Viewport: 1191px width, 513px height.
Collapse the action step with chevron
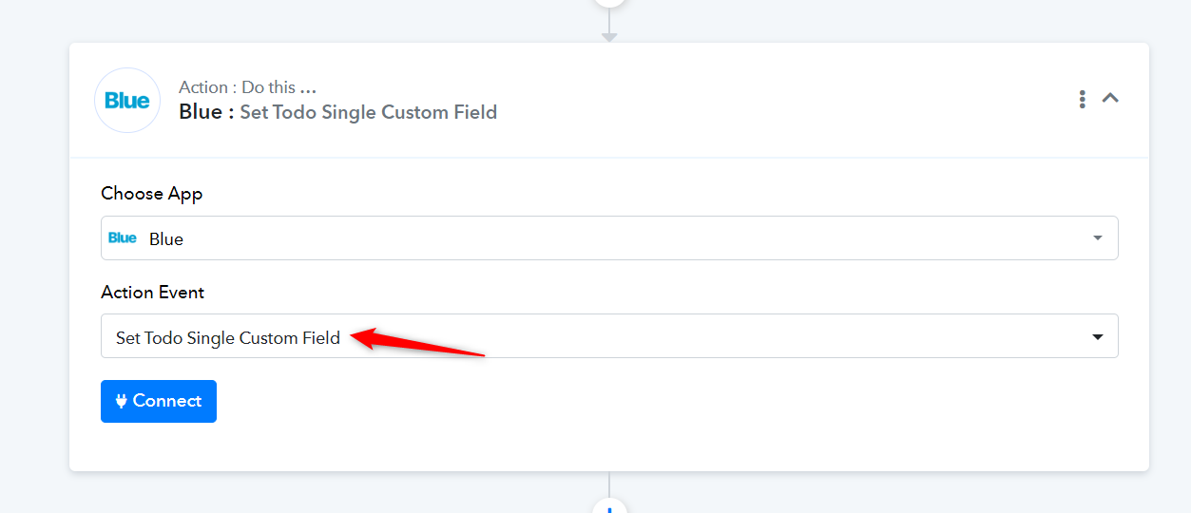coord(1110,98)
